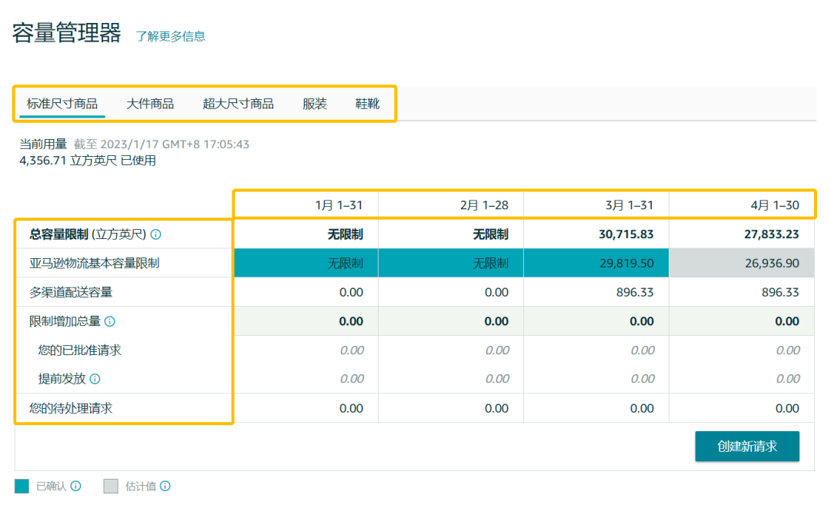
Task: Open the 了解更多信息 link
Action: tap(171, 36)
